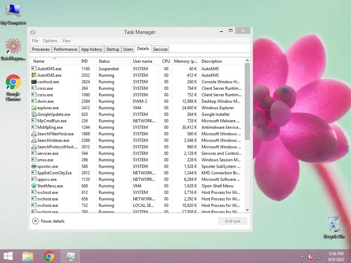The width and height of the screenshot is (351, 263).
Task: Show hidden tray icons arrow
Action: 302,256
